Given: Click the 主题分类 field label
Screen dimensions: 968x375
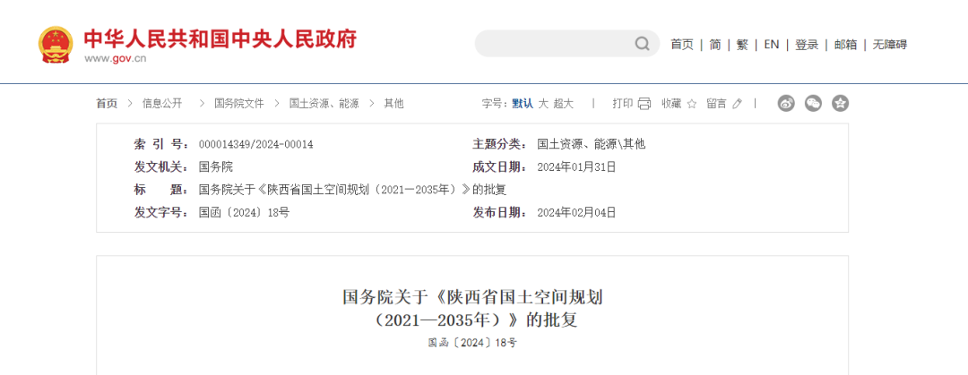Looking at the screenshot, I should (500, 144).
